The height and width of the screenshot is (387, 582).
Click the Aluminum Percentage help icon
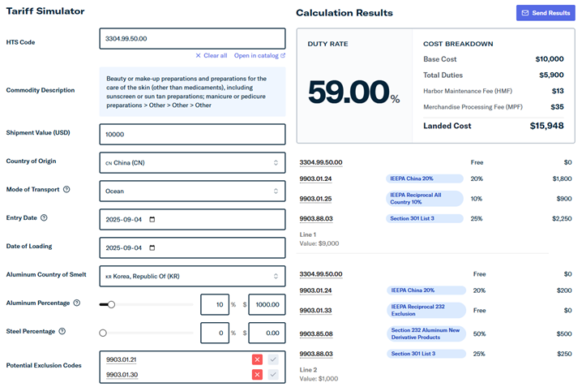[76, 303]
